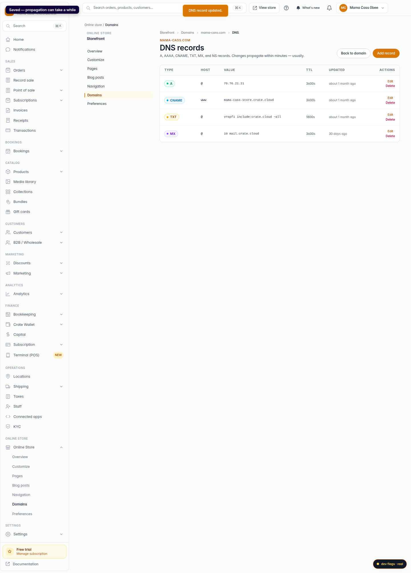Click Manage subscription link
The width and height of the screenshot is (411, 573).
[32, 554]
